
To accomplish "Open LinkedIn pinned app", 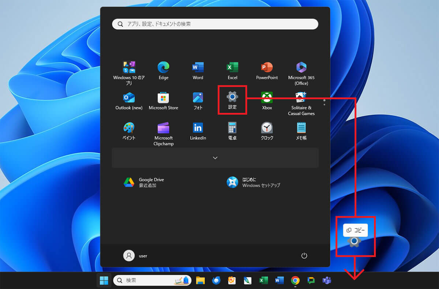I will (198, 131).
